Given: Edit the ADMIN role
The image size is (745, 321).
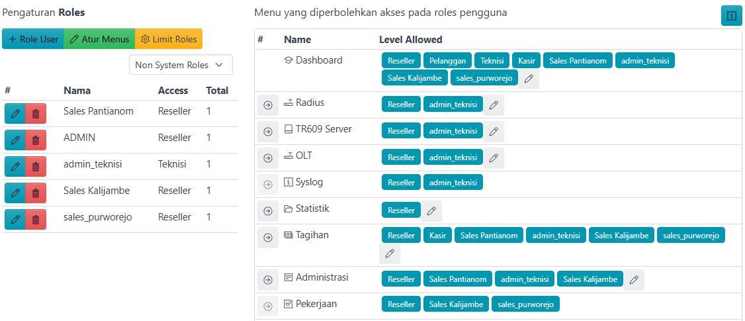Looking at the screenshot, I should (15, 140).
